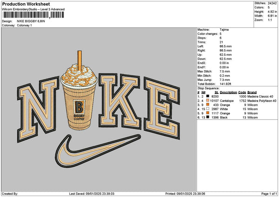Click the letter N in the embroidery preview
The width and height of the screenshot is (279, 197).
coord(38,109)
